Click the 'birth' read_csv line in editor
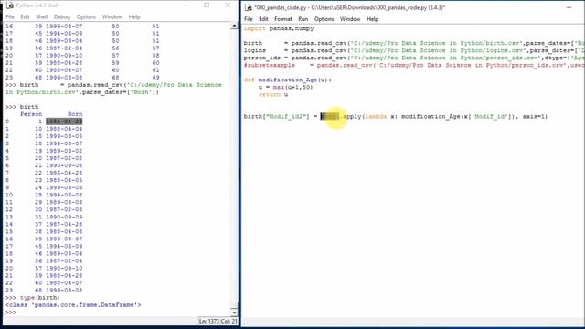 point(414,43)
